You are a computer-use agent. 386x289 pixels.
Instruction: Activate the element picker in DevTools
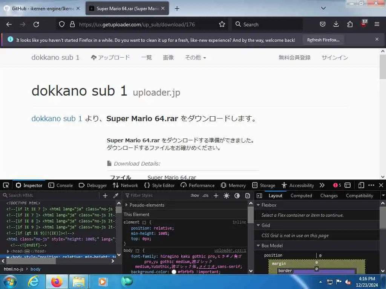6,185
